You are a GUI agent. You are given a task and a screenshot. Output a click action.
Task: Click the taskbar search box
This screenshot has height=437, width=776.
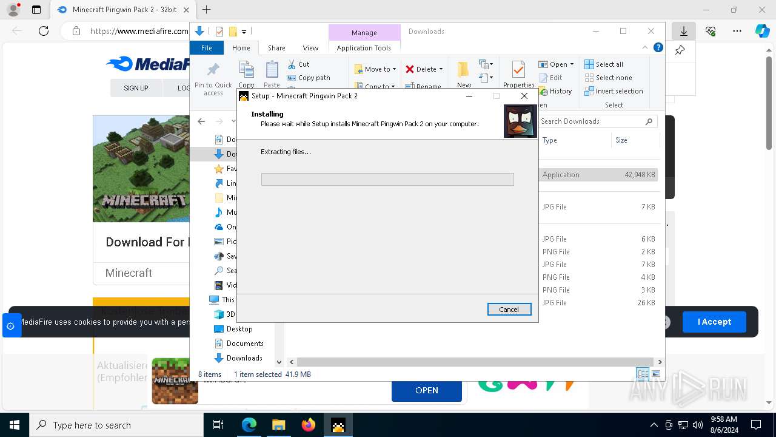(116, 425)
